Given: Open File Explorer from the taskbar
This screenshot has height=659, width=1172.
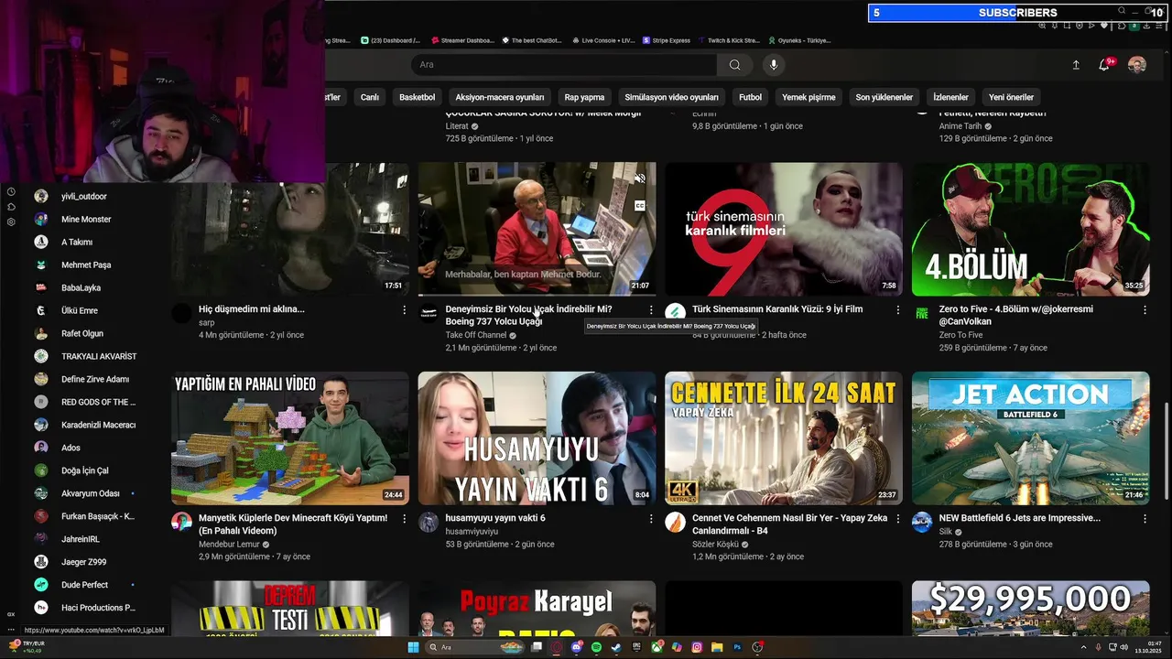Looking at the screenshot, I should click(x=717, y=647).
